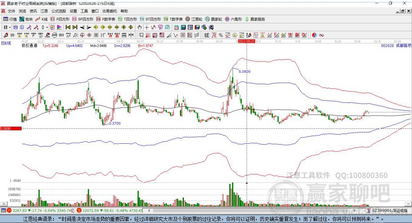
Task: Click the status bar scroll left arrow
Action: click(x=149, y=211)
